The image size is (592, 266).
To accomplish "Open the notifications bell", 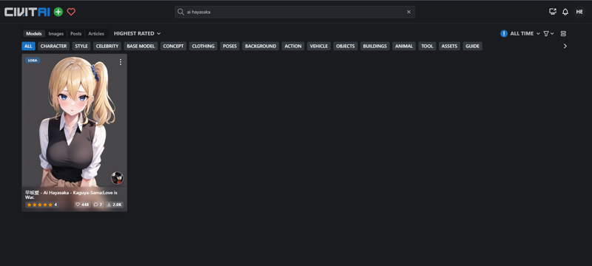I will pos(565,12).
